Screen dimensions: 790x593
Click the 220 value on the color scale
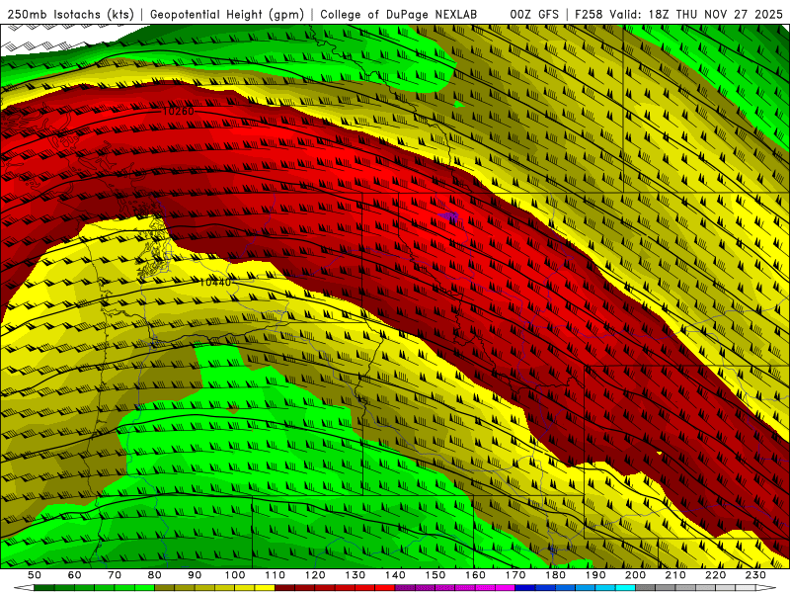(x=715, y=575)
